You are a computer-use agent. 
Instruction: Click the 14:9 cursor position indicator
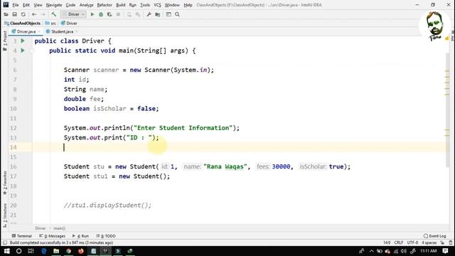point(387,242)
